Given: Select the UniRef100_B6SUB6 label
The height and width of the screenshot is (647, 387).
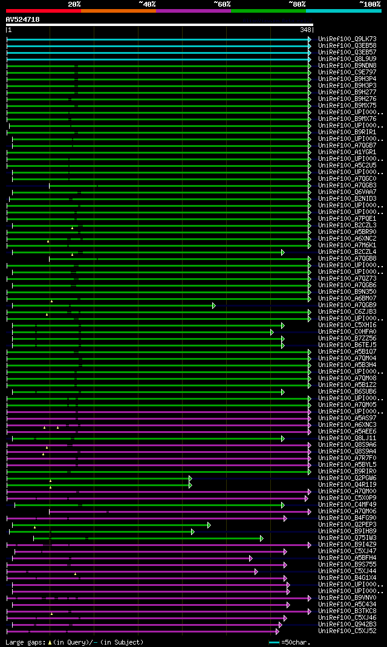Looking at the screenshot, I should click(347, 392).
